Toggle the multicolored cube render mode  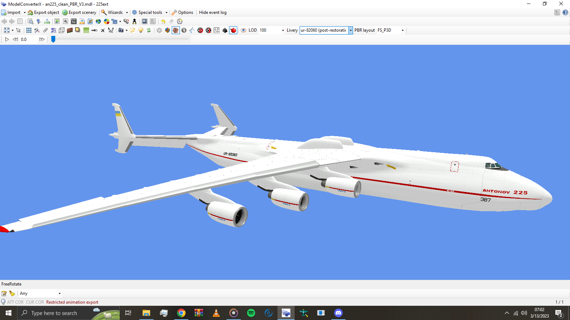pos(167,30)
